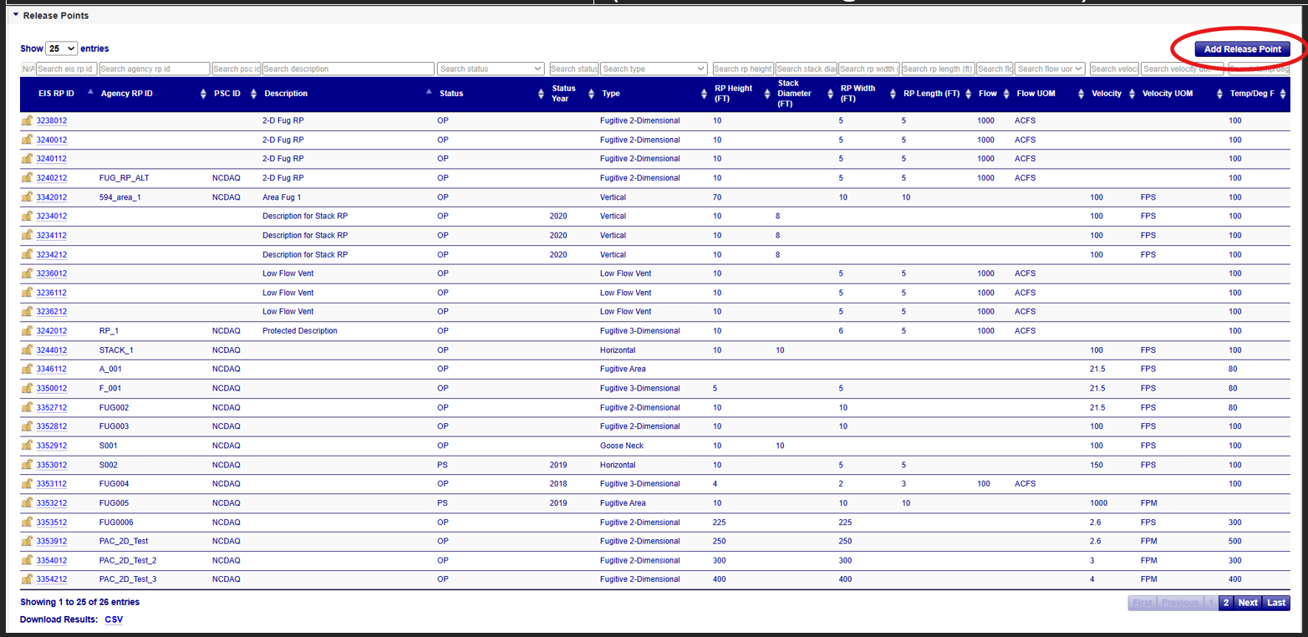Screen dimensions: 1308x637
Task: Click the 594_area_1 agency ID cell
Action: pos(120,196)
